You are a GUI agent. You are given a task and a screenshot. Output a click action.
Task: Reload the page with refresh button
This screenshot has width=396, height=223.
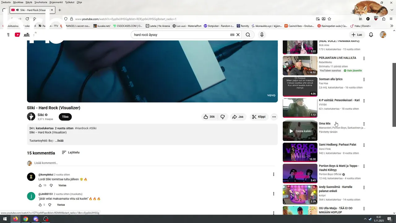tap(27, 19)
